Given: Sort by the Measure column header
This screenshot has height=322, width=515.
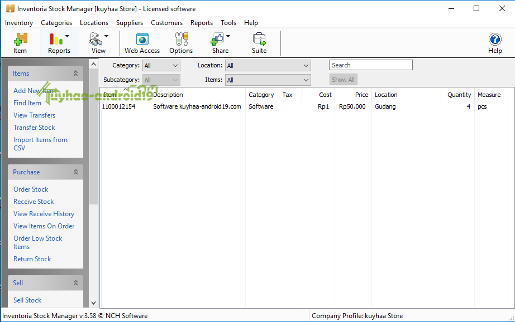Looking at the screenshot, I should (491, 95).
